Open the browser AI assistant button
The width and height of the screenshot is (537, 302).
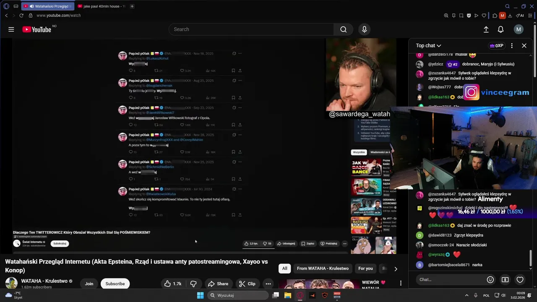[x=520, y=16]
